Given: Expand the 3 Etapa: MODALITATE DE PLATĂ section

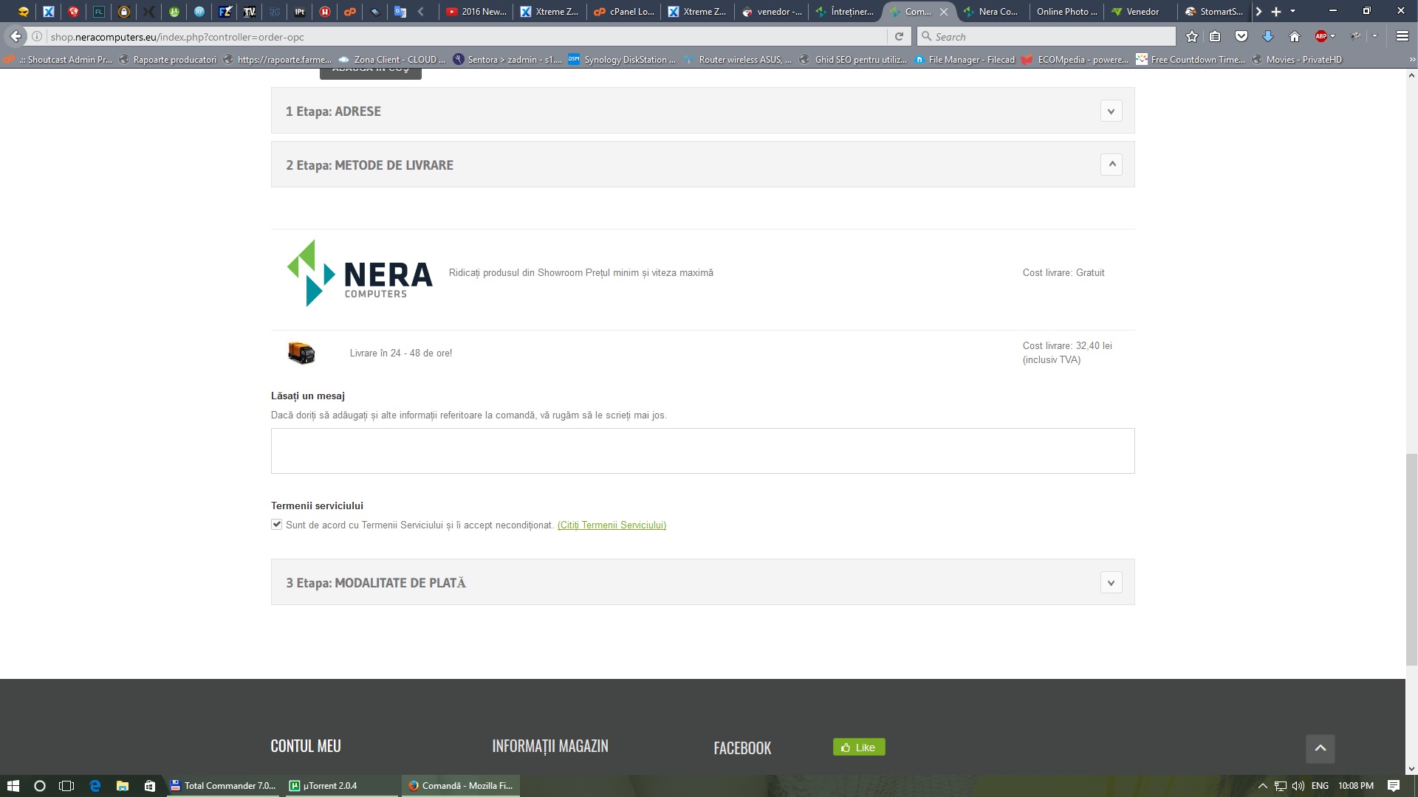Looking at the screenshot, I should [1111, 582].
